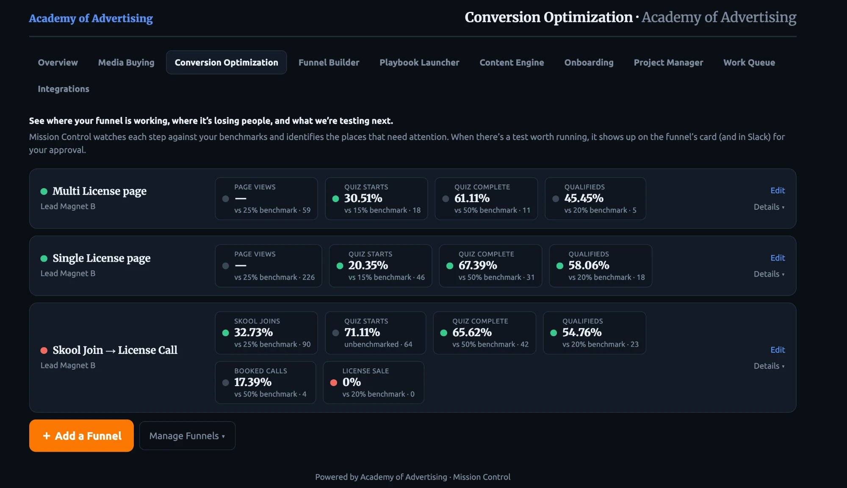Click the green status dot beside Single License page
The width and height of the screenshot is (847, 488).
tap(44, 258)
